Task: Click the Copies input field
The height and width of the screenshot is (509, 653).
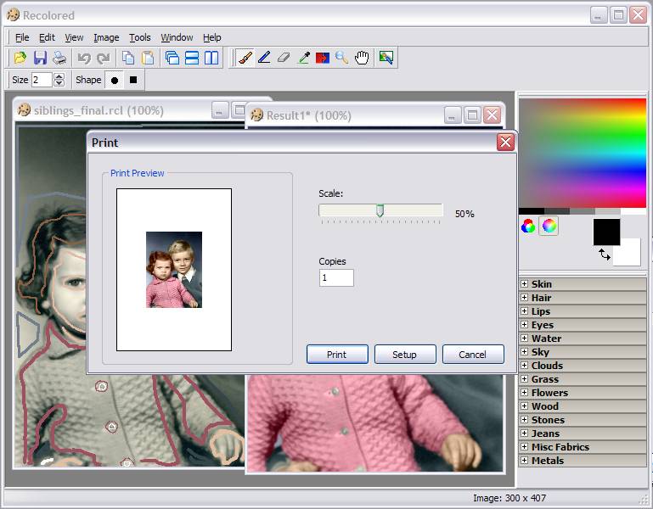Action: (336, 277)
